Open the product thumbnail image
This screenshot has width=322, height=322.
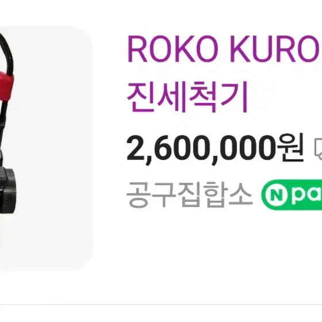pyautogui.click(x=46, y=149)
